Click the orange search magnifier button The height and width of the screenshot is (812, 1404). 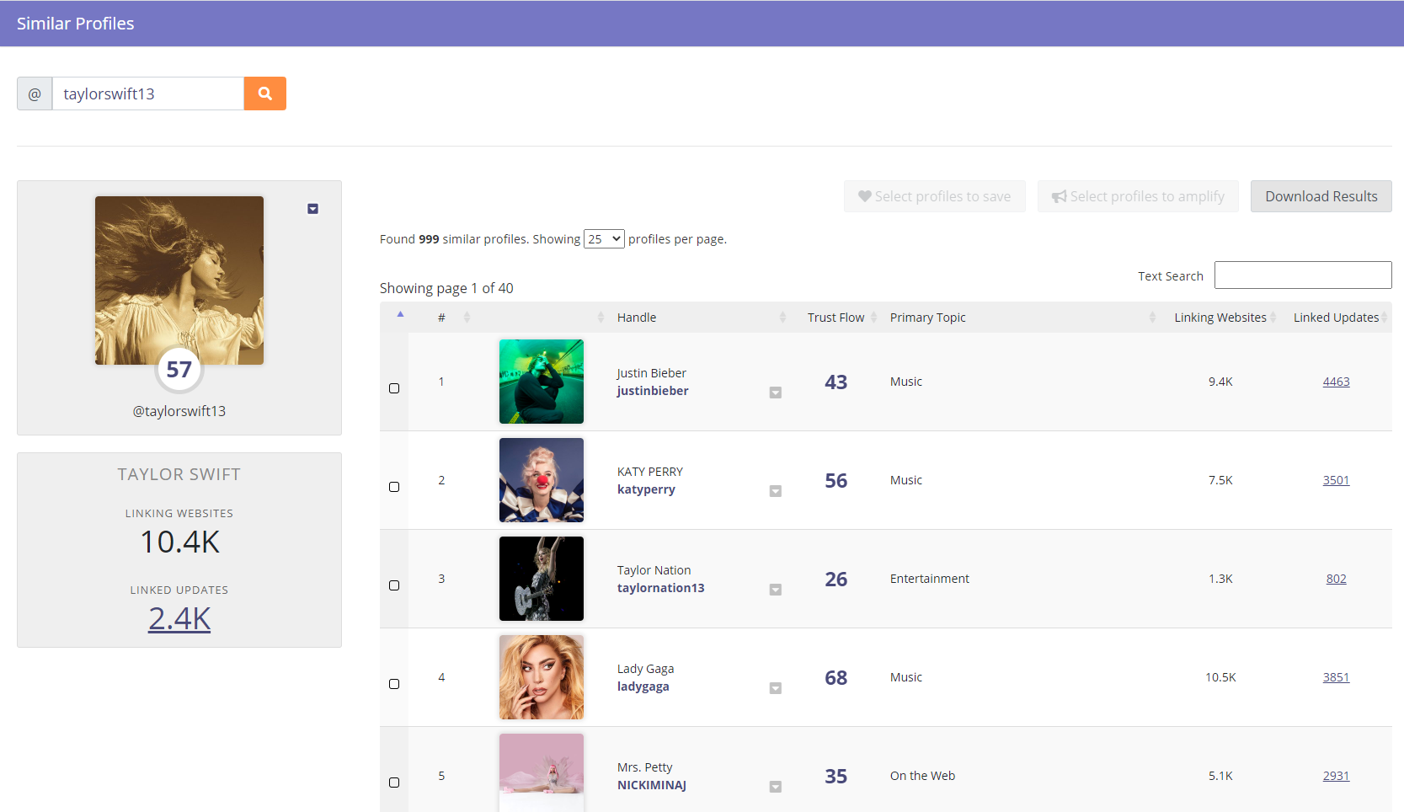click(264, 93)
